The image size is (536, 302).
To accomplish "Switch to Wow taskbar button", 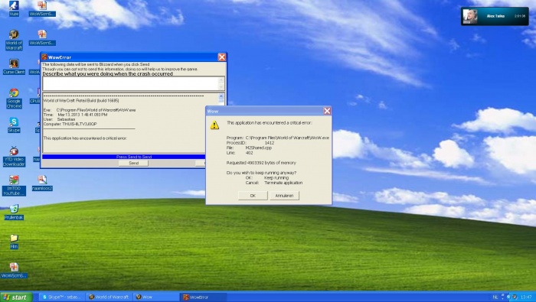I will tap(156, 297).
